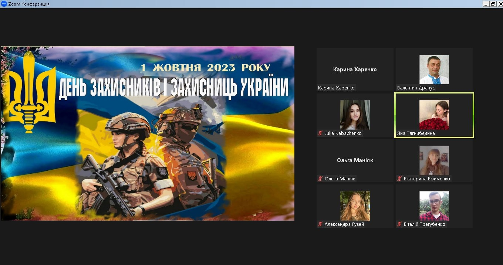Select Яна Тягнибедина active speaker photo
Viewport: 503px width, 265px height.
(x=434, y=115)
